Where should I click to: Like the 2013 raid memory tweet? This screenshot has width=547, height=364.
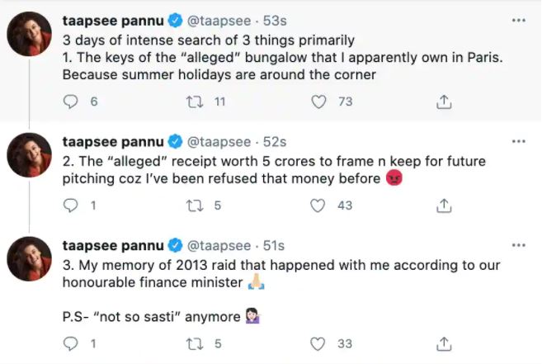319,343
